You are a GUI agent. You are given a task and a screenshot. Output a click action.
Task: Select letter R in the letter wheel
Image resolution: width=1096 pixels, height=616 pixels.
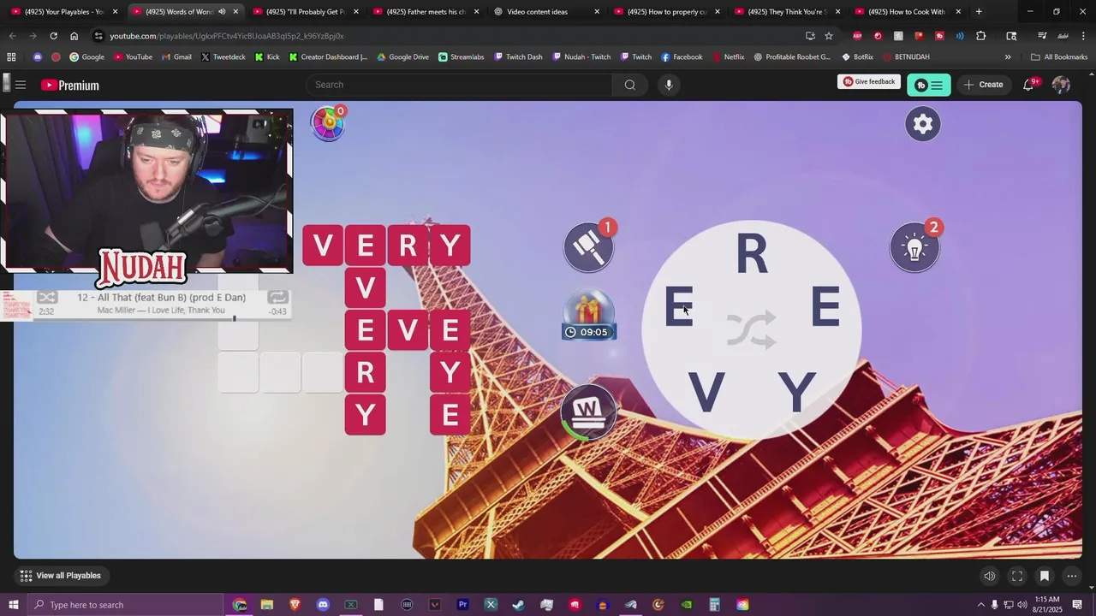[752, 253]
